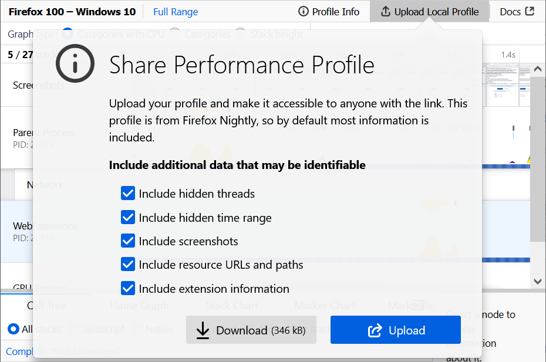Download the profile (346 kB)
The width and height of the screenshot is (546, 362).
(251, 330)
